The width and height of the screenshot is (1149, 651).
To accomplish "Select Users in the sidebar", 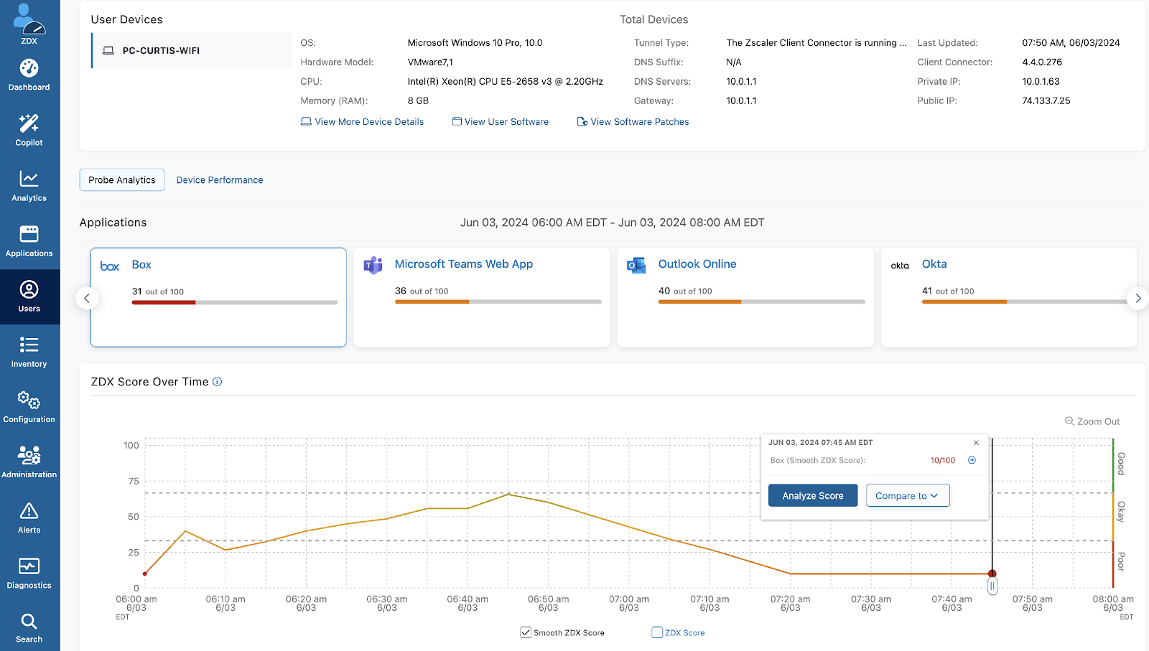I will (29, 297).
